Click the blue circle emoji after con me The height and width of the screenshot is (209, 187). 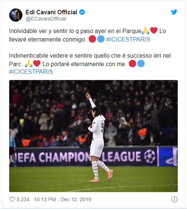coord(141,64)
